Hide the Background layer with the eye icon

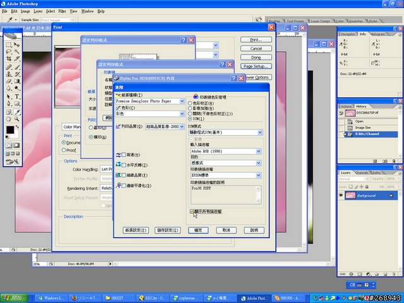click(341, 195)
